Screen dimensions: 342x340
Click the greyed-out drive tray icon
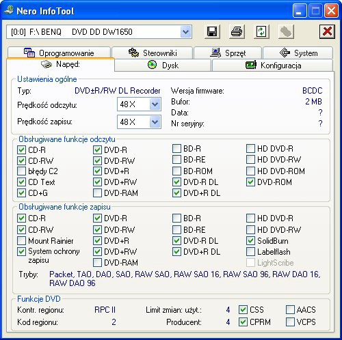click(x=286, y=31)
